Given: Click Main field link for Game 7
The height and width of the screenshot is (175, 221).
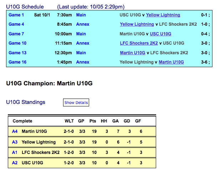Looking at the screenshot, I should click(x=81, y=34).
